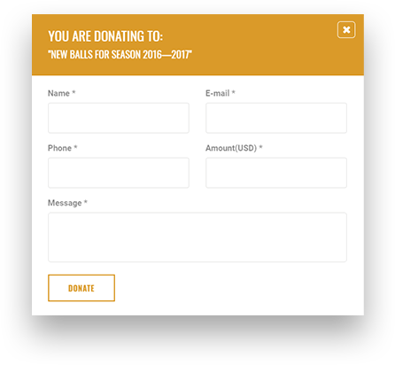Focus the Name input field
Screen dimensions: 395x365
point(119,118)
